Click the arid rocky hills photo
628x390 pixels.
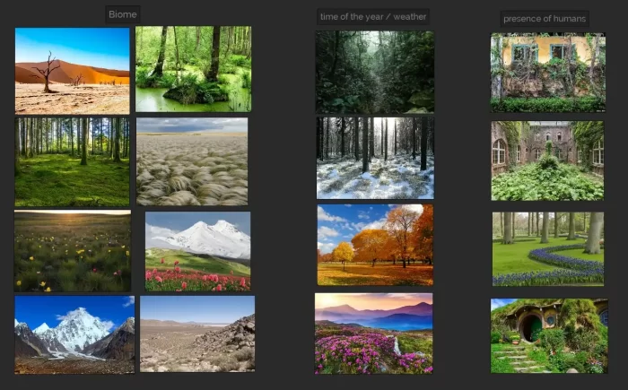pyautogui.click(x=197, y=334)
